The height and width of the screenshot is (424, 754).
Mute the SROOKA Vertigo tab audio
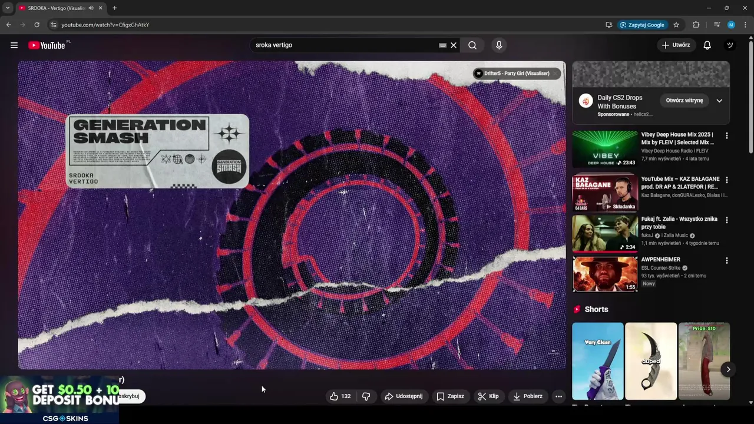(91, 8)
